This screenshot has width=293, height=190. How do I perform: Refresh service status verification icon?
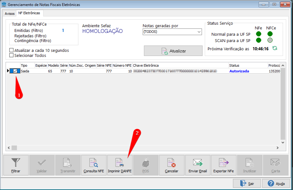(x=275, y=48)
